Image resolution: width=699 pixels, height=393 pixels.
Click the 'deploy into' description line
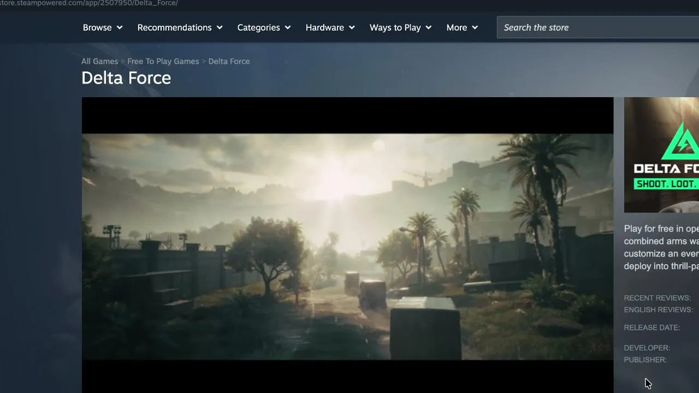click(661, 266)
